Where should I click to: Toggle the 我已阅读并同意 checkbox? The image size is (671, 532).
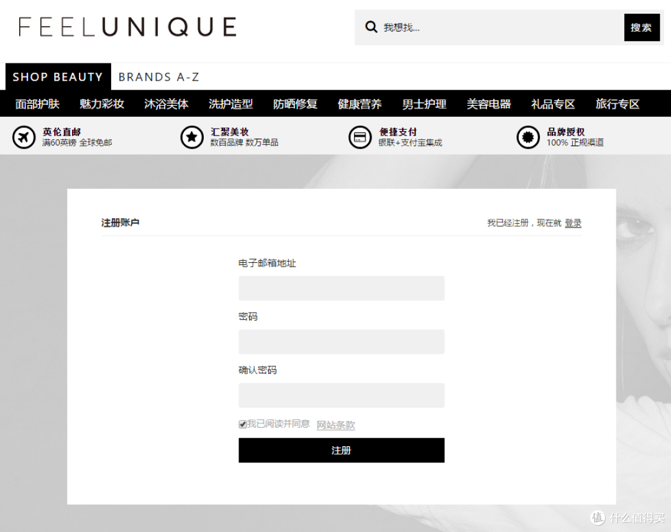coord(243,424)
